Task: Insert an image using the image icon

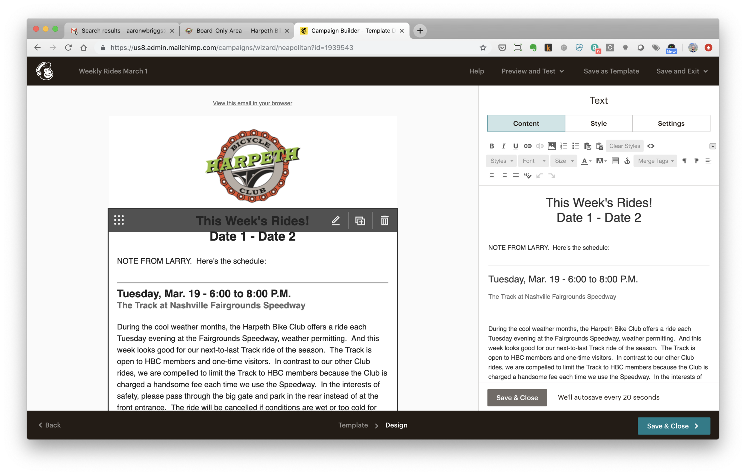Action: tap(552, 146)
